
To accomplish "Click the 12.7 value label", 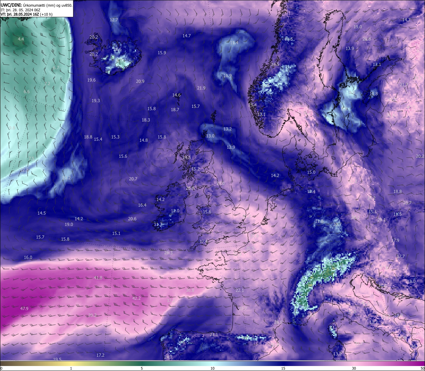I will 114,20.
